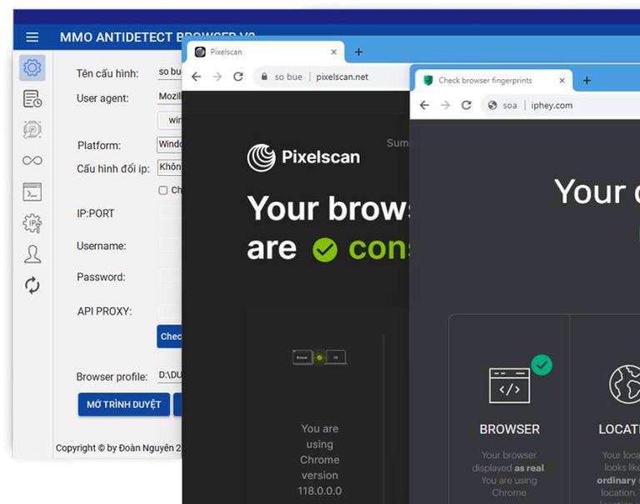Go back in the iphey browser window
The image size is (640, 504).
tap(424, 105)
